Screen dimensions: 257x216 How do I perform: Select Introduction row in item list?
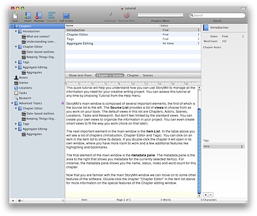point(133,30)
